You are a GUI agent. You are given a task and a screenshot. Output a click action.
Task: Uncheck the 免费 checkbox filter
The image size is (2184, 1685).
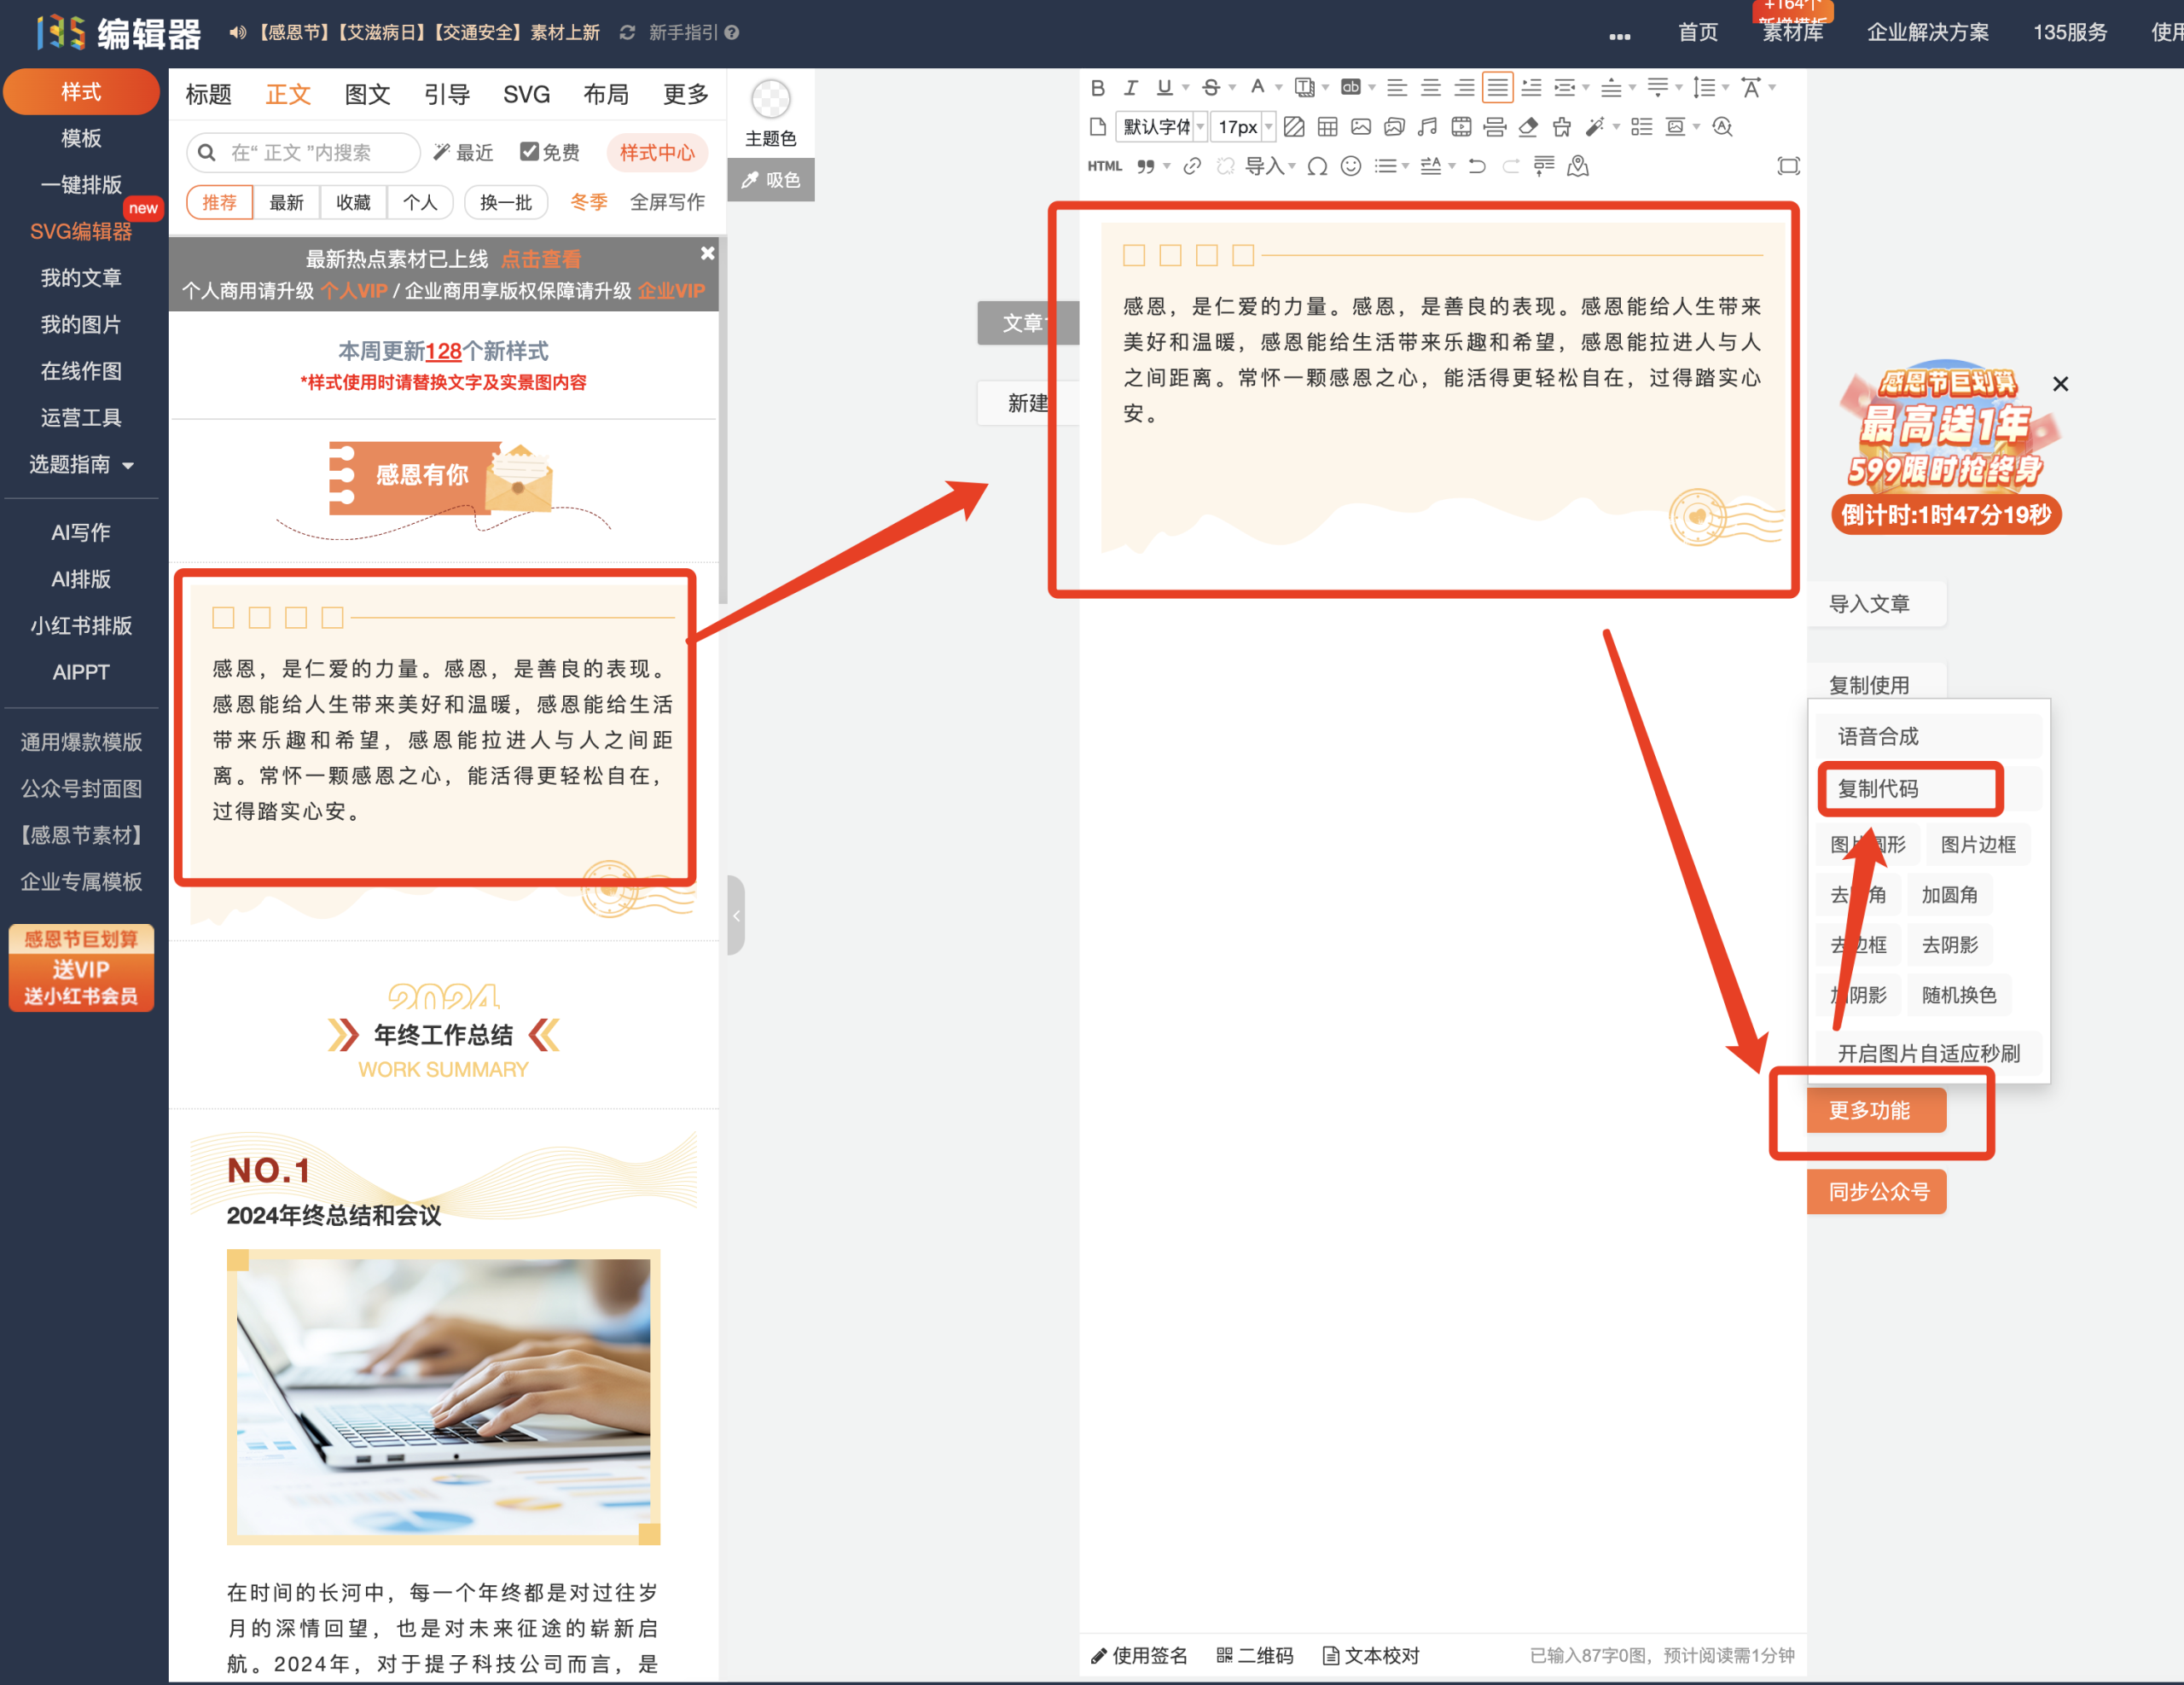(529, 151)
